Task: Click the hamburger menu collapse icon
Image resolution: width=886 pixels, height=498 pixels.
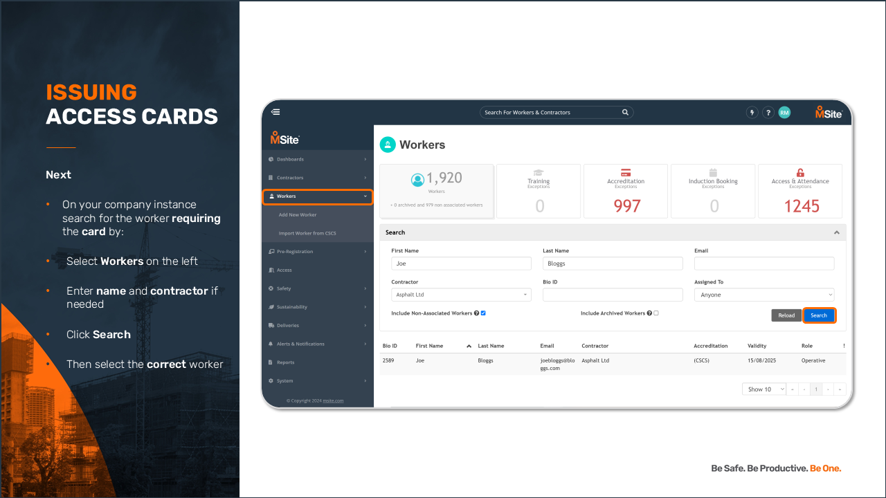Action: pyautogui.click(x=275, y=112)
